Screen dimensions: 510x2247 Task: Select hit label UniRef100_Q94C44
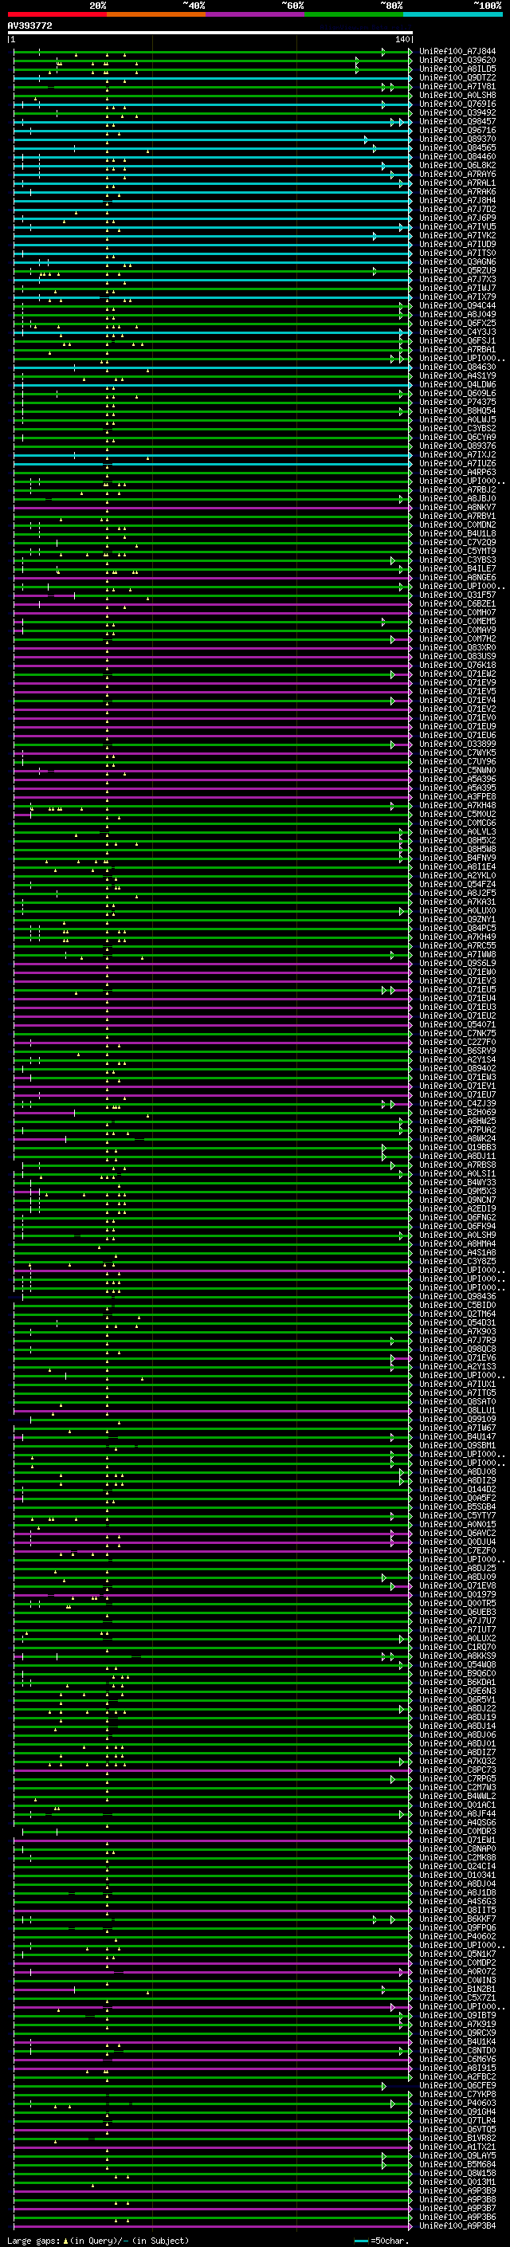[x=457, y=305]
